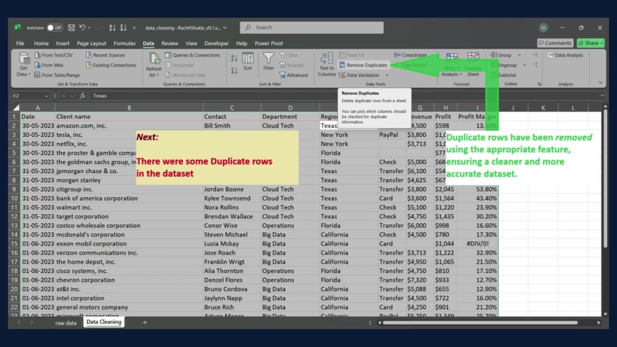Image resolution: width=617 pixels, height=347 pixels.
Task: Switch to the Developer tab
Action: pyautogui.click(x=216, y=43)
